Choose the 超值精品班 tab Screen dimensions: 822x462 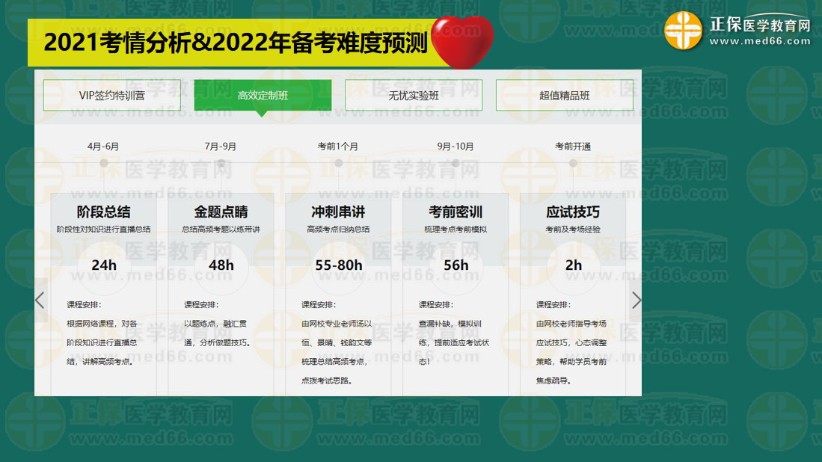[564, 95]
